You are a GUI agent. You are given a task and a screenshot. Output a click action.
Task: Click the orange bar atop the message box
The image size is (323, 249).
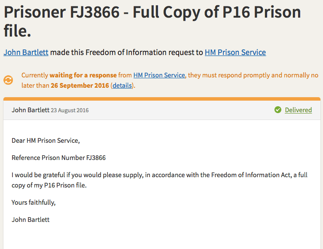coord(161,99)
